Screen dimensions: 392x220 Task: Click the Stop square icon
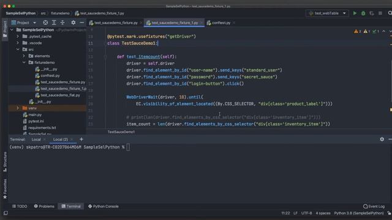tap(380, 13)
